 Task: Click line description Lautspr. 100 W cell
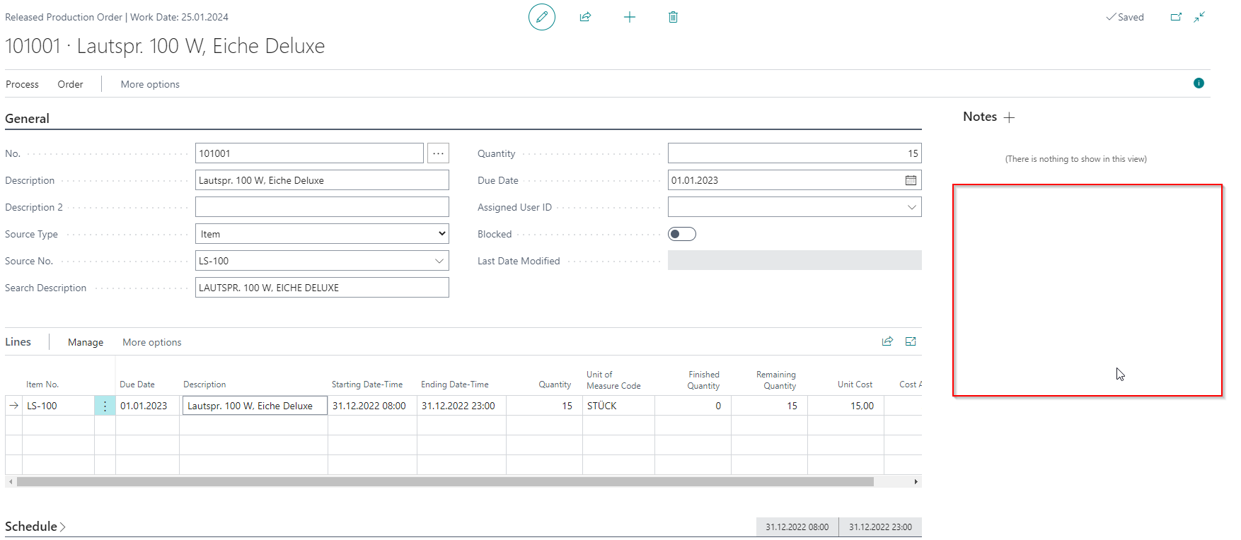[255, 406]
